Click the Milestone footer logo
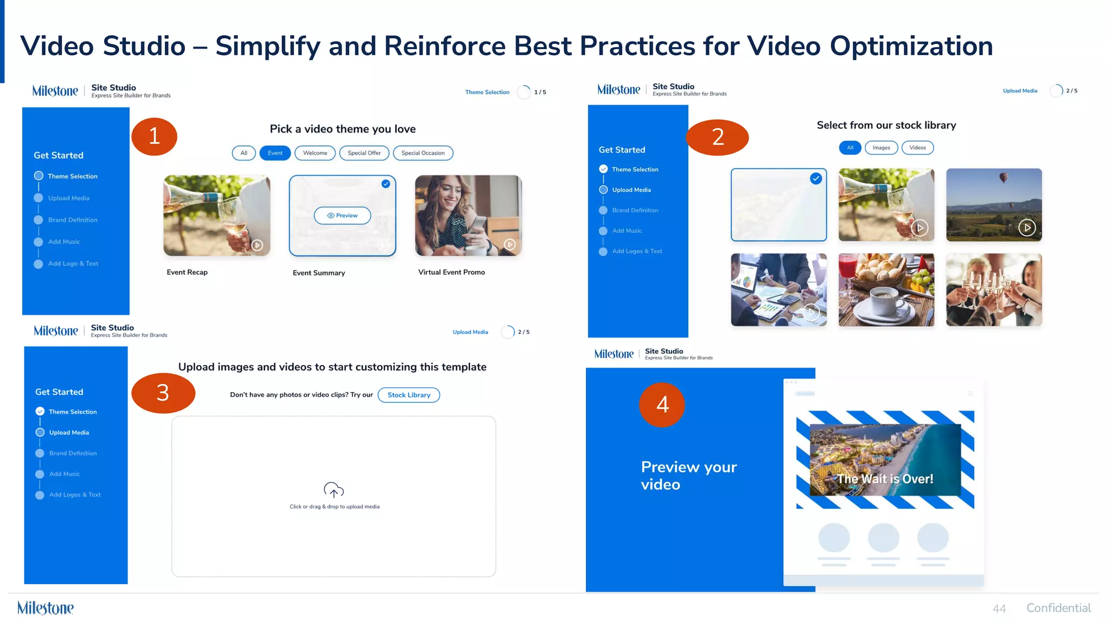 point(45,608)
